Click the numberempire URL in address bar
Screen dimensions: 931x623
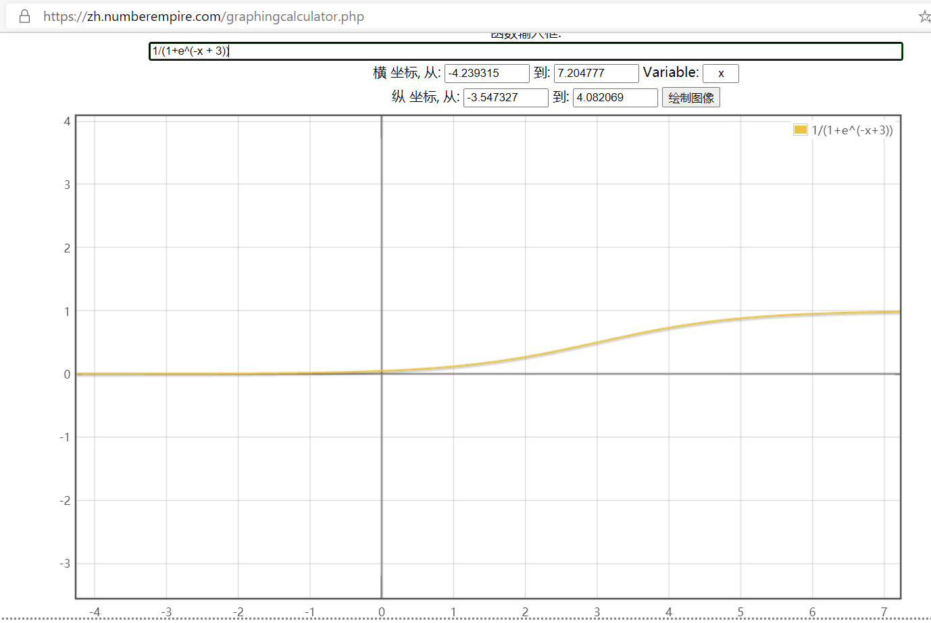click(203, 16)
